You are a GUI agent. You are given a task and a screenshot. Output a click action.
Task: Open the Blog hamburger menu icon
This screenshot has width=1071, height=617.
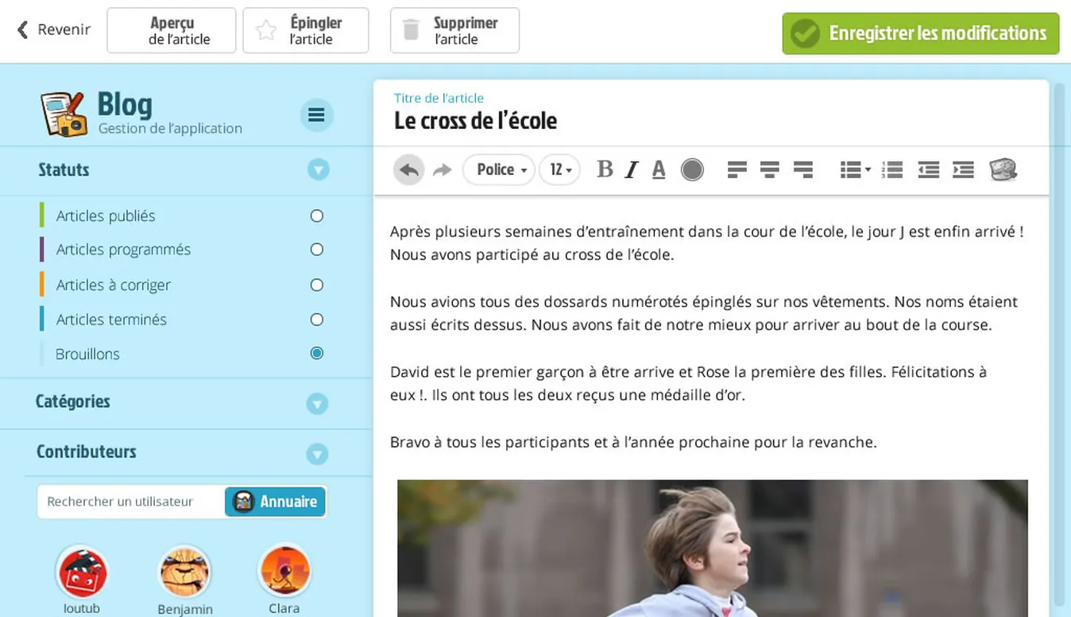click(x=316, y=116)
